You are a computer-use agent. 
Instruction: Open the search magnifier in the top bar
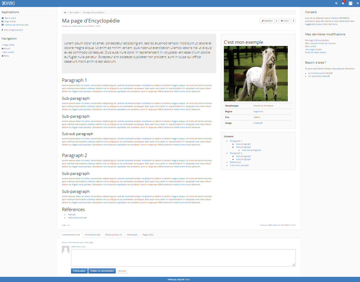336,3
